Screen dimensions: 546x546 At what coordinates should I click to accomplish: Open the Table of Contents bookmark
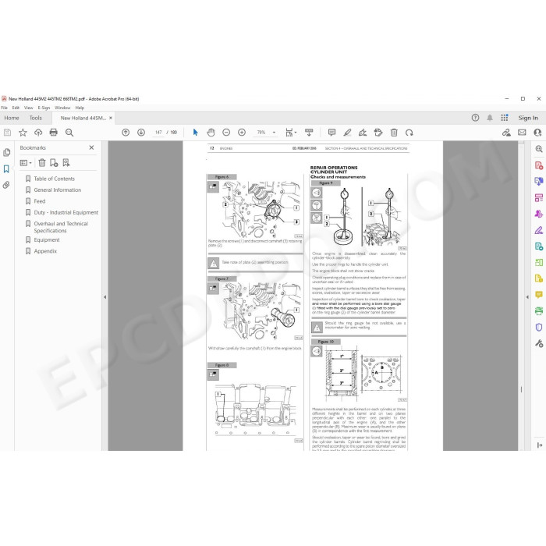pyautogui.click(x=55, y=179)
